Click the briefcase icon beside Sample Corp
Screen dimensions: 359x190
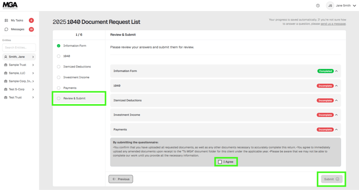click(x=6, y=81)
